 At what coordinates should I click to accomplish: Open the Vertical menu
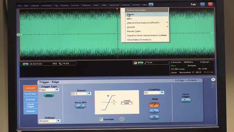(x=35, y=5)
